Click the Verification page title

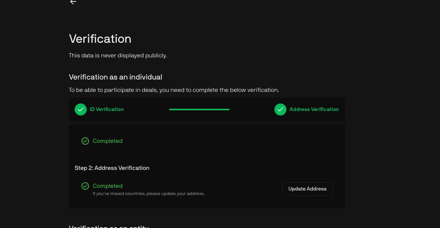point(100,39)
